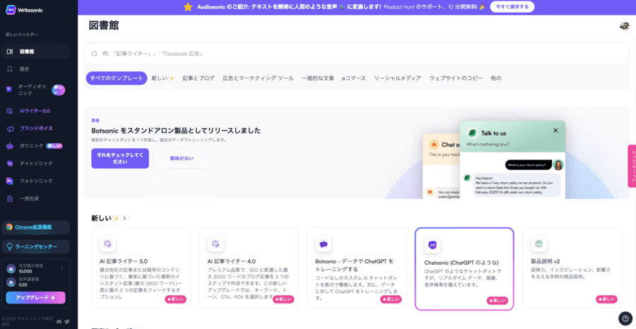Open the Twitter icon in footer
Viewport: 636px width, 329px height.
(x=67, y=321)
